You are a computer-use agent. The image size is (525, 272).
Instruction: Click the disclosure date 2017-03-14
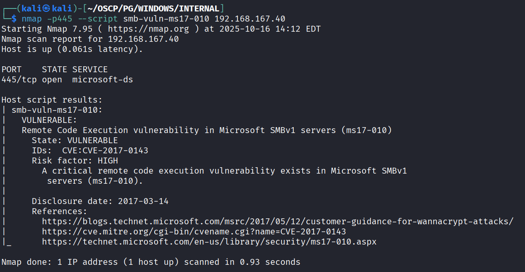pos(143,201)
